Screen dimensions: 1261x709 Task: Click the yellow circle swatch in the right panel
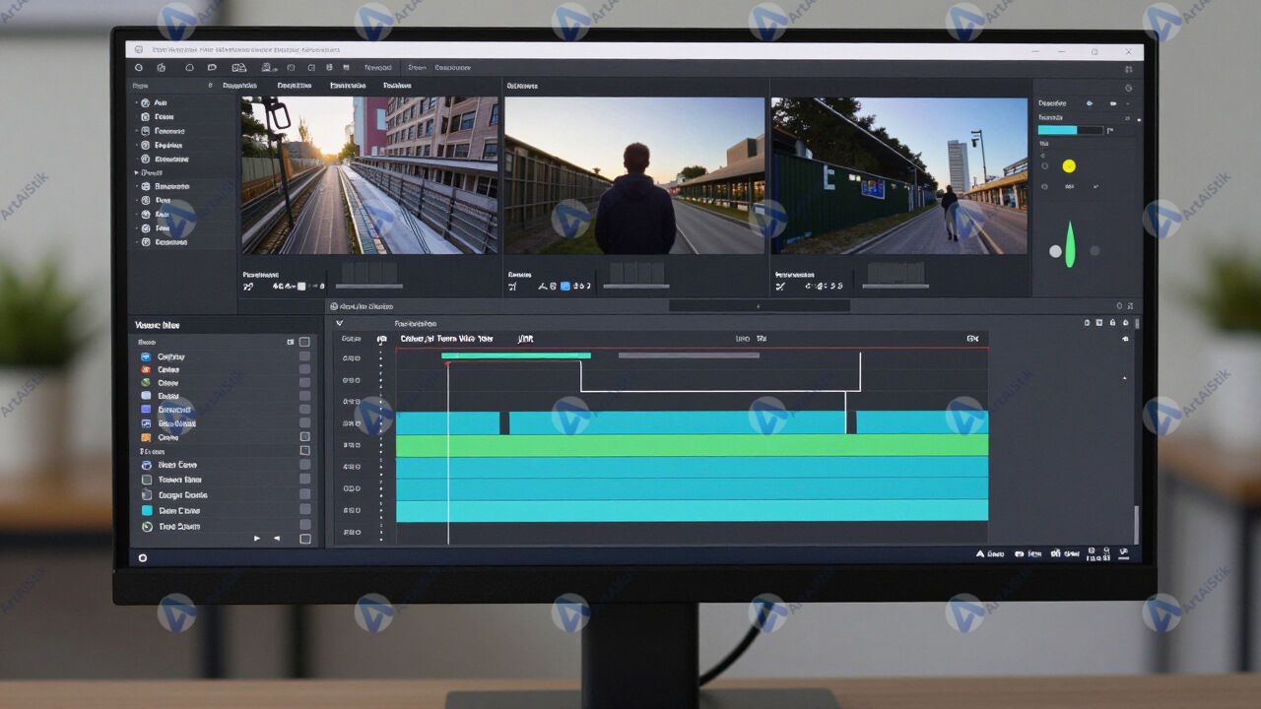[x=1069, y=166]
